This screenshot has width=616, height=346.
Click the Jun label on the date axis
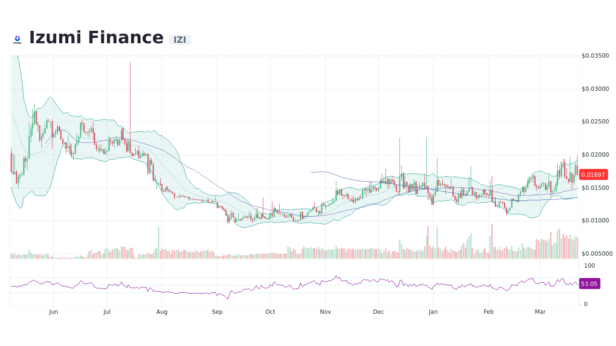tap(53, 311)
